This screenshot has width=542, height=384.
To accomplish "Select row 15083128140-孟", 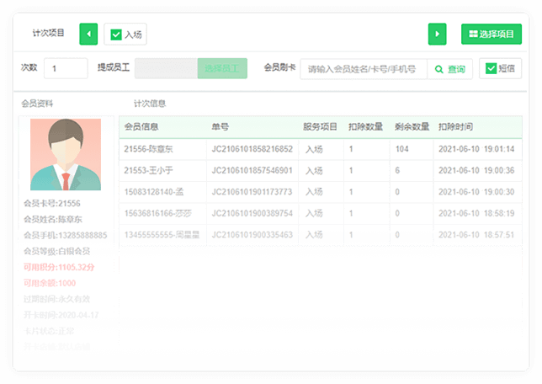I will (x=321, y=192).
